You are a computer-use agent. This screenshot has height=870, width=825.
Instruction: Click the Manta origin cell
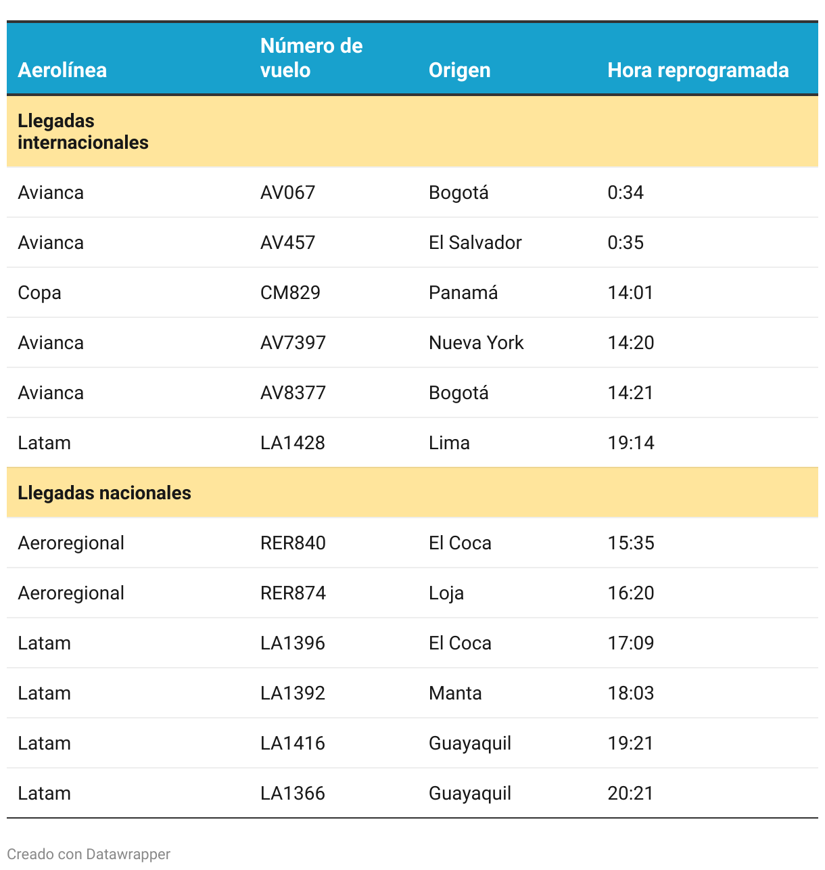click(x=455, y=693)
